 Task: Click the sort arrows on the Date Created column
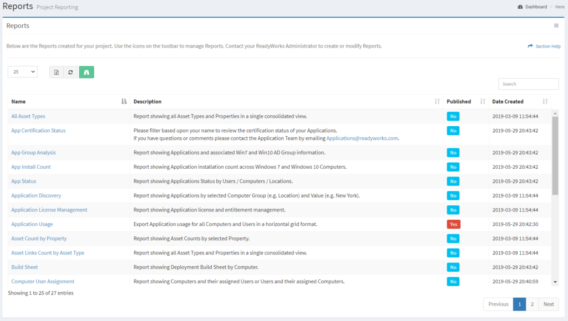point(545,101)
